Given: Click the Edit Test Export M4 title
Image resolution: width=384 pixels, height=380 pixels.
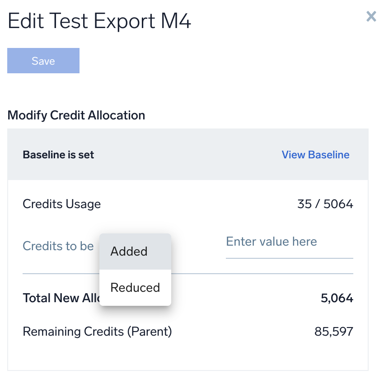Looking at the screenshot, I should 99,21.
